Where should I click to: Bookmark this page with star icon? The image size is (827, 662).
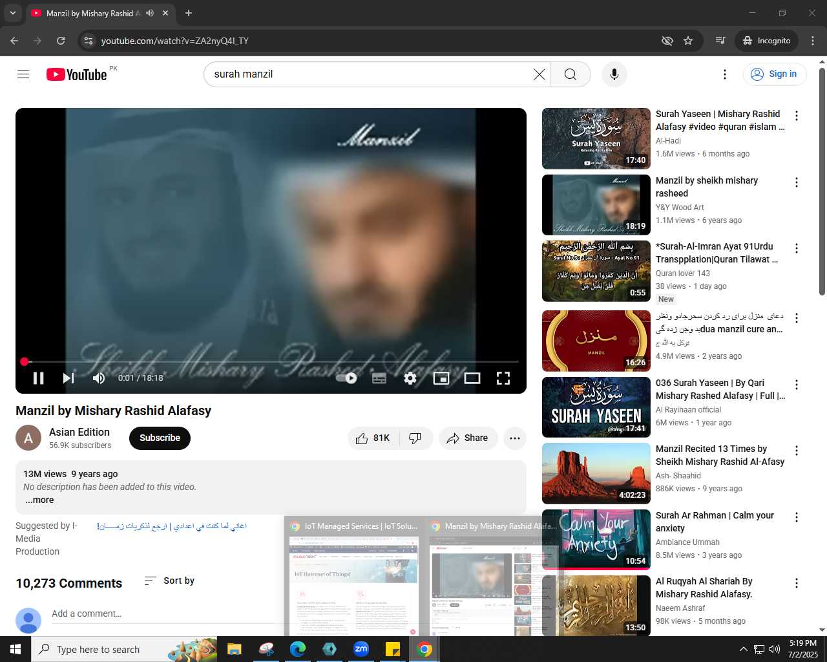(688, 41)
